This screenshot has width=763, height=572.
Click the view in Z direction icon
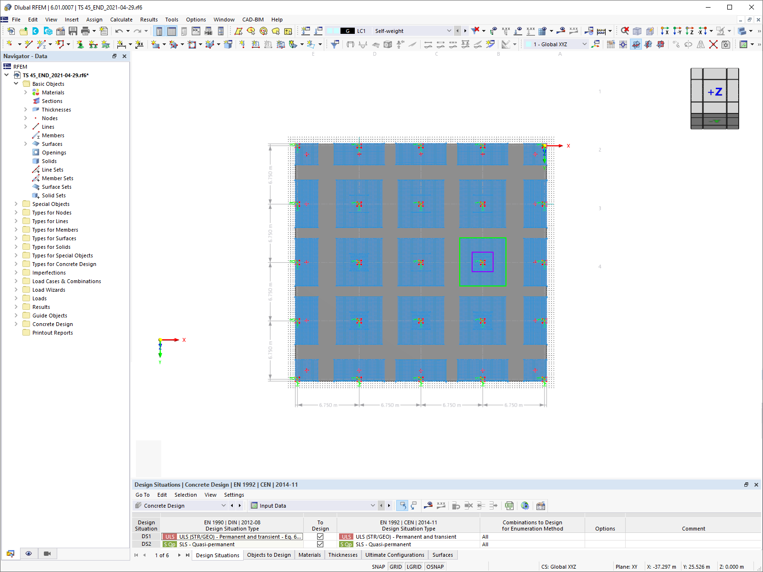(x=690, y=31)
